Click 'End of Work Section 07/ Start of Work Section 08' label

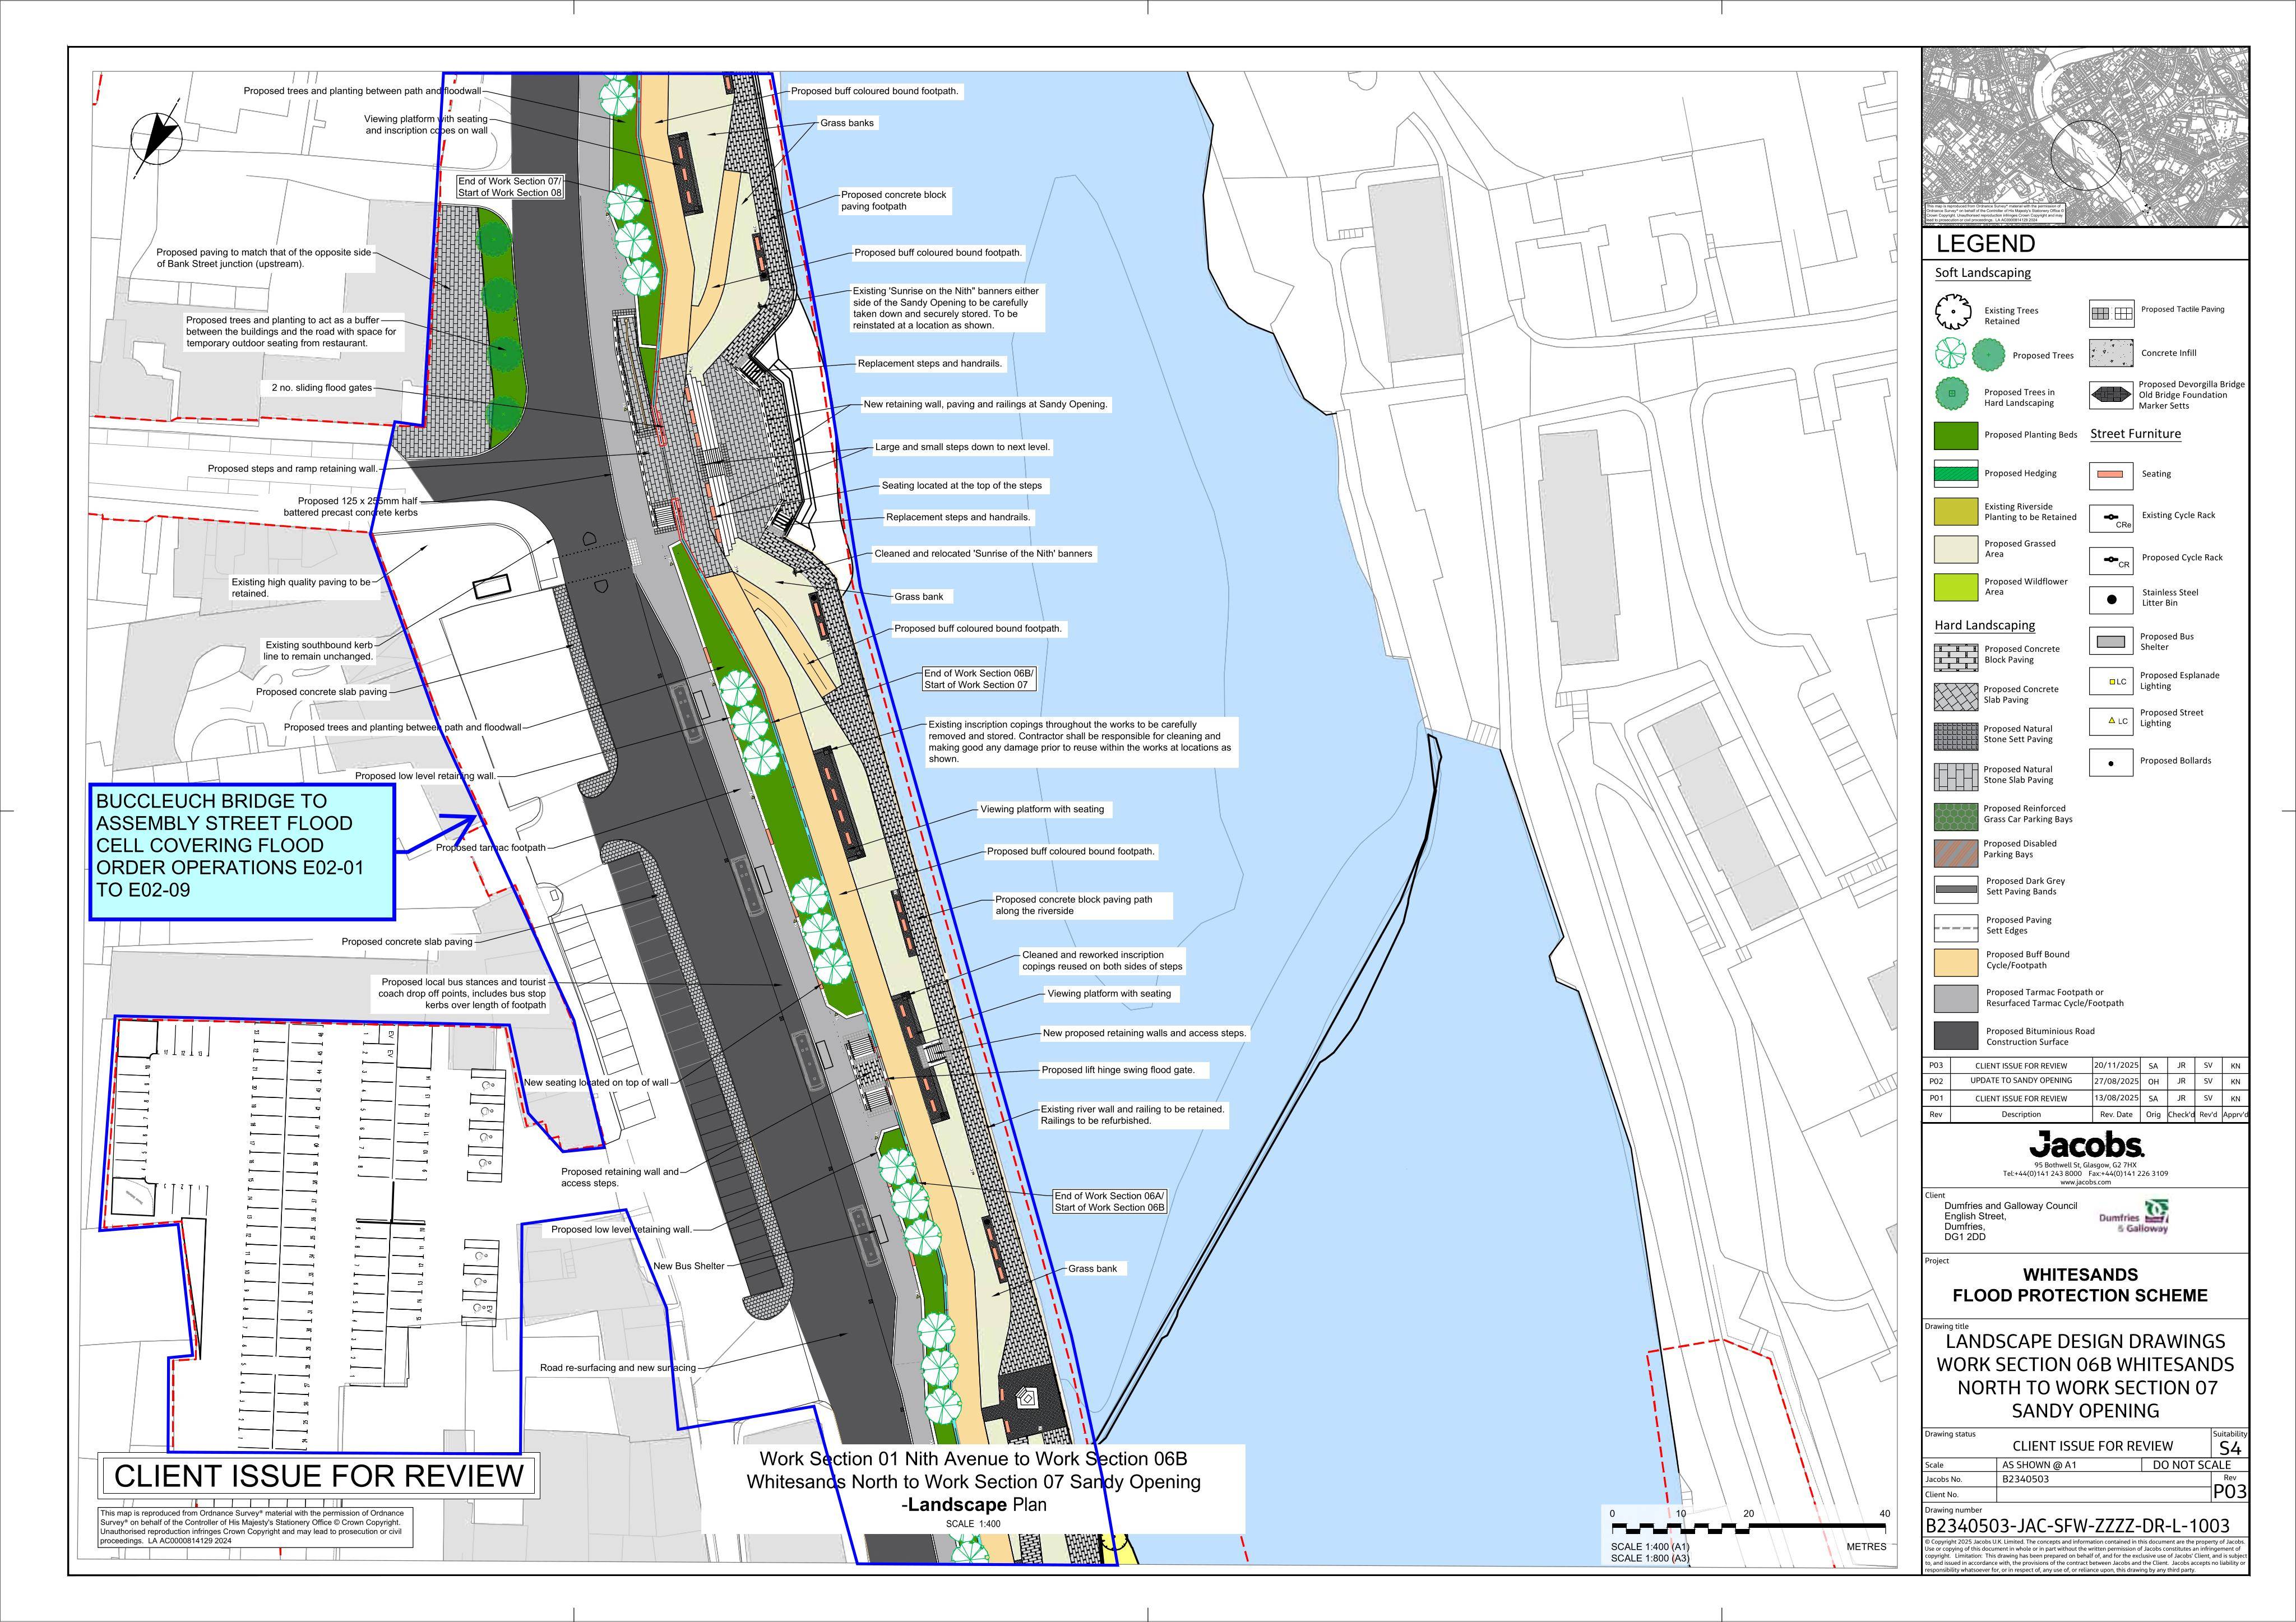pyautogui.click(x=510, y=187)
